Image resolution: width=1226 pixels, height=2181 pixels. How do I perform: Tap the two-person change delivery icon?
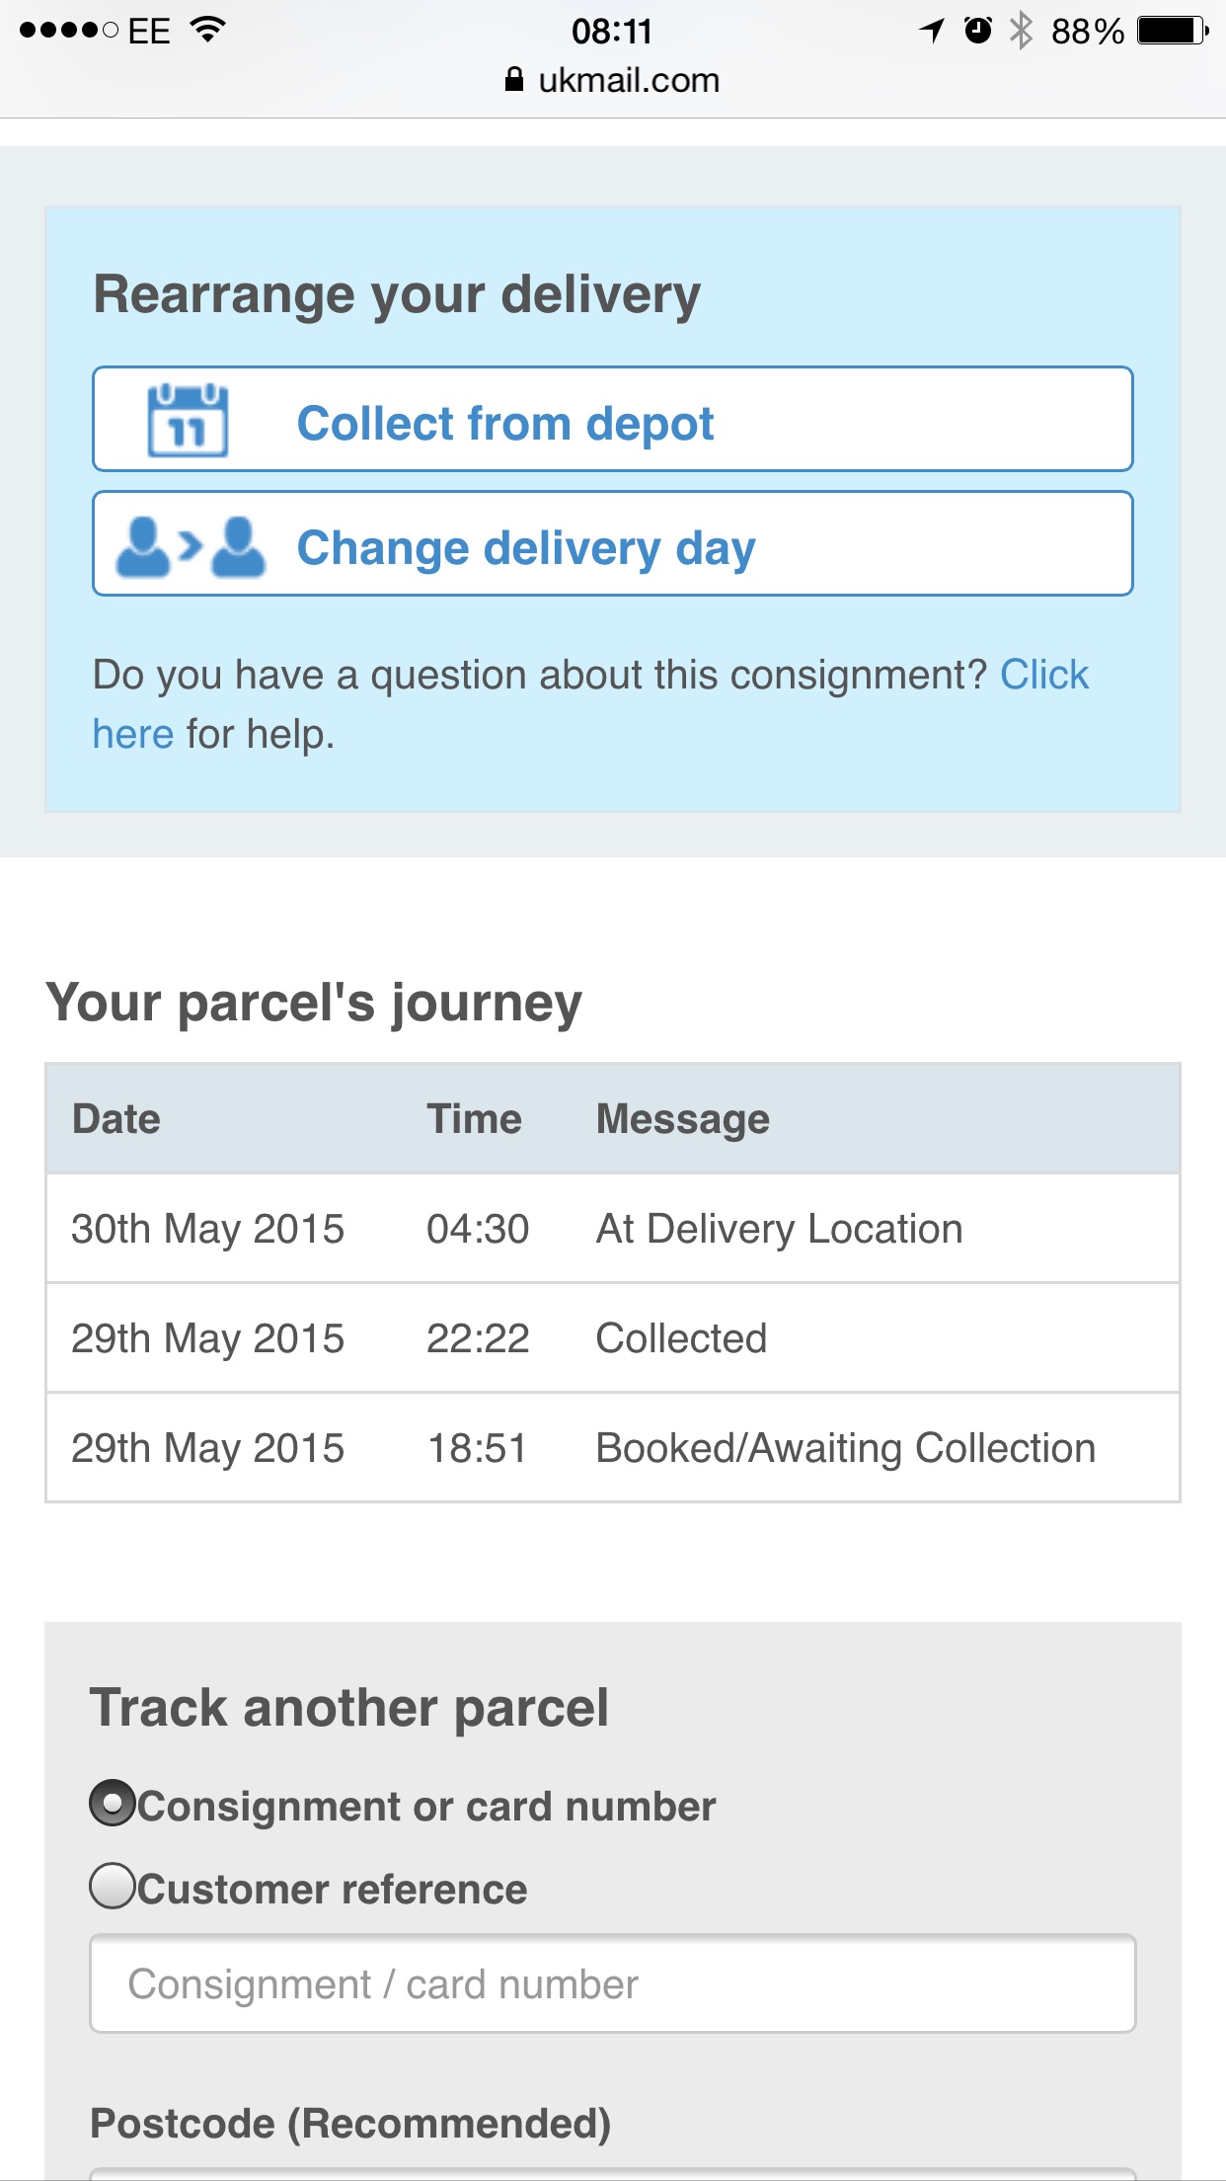(191, 546)
